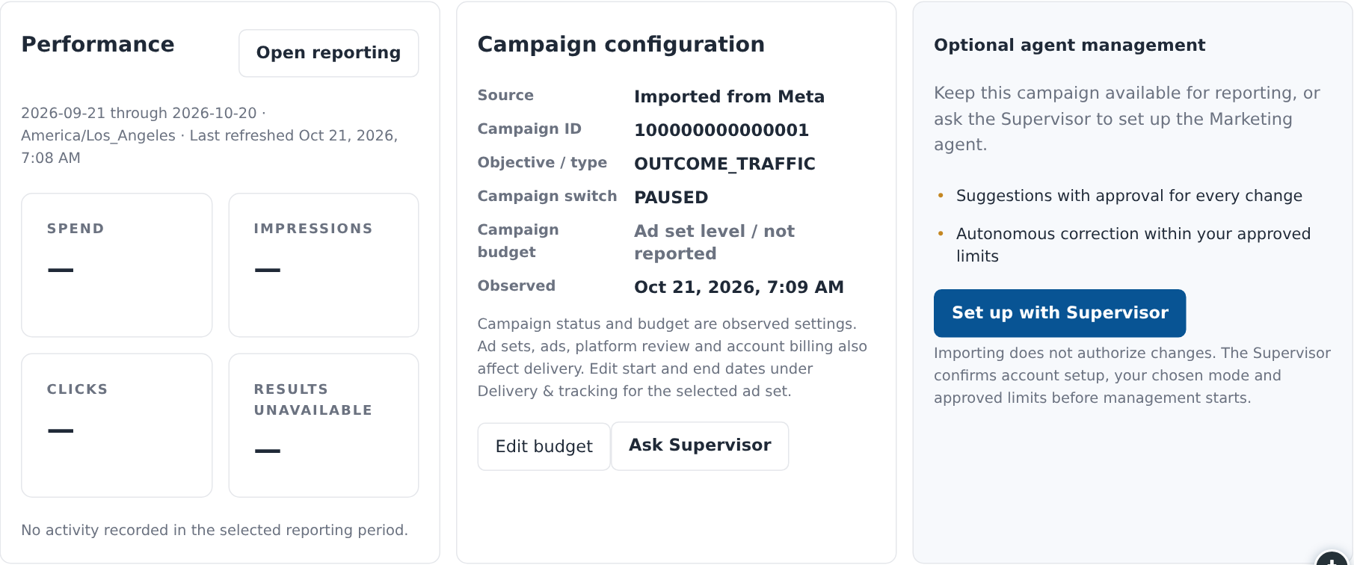Click 'Suggestions with approval for every change' bullet

point(1129,196)
